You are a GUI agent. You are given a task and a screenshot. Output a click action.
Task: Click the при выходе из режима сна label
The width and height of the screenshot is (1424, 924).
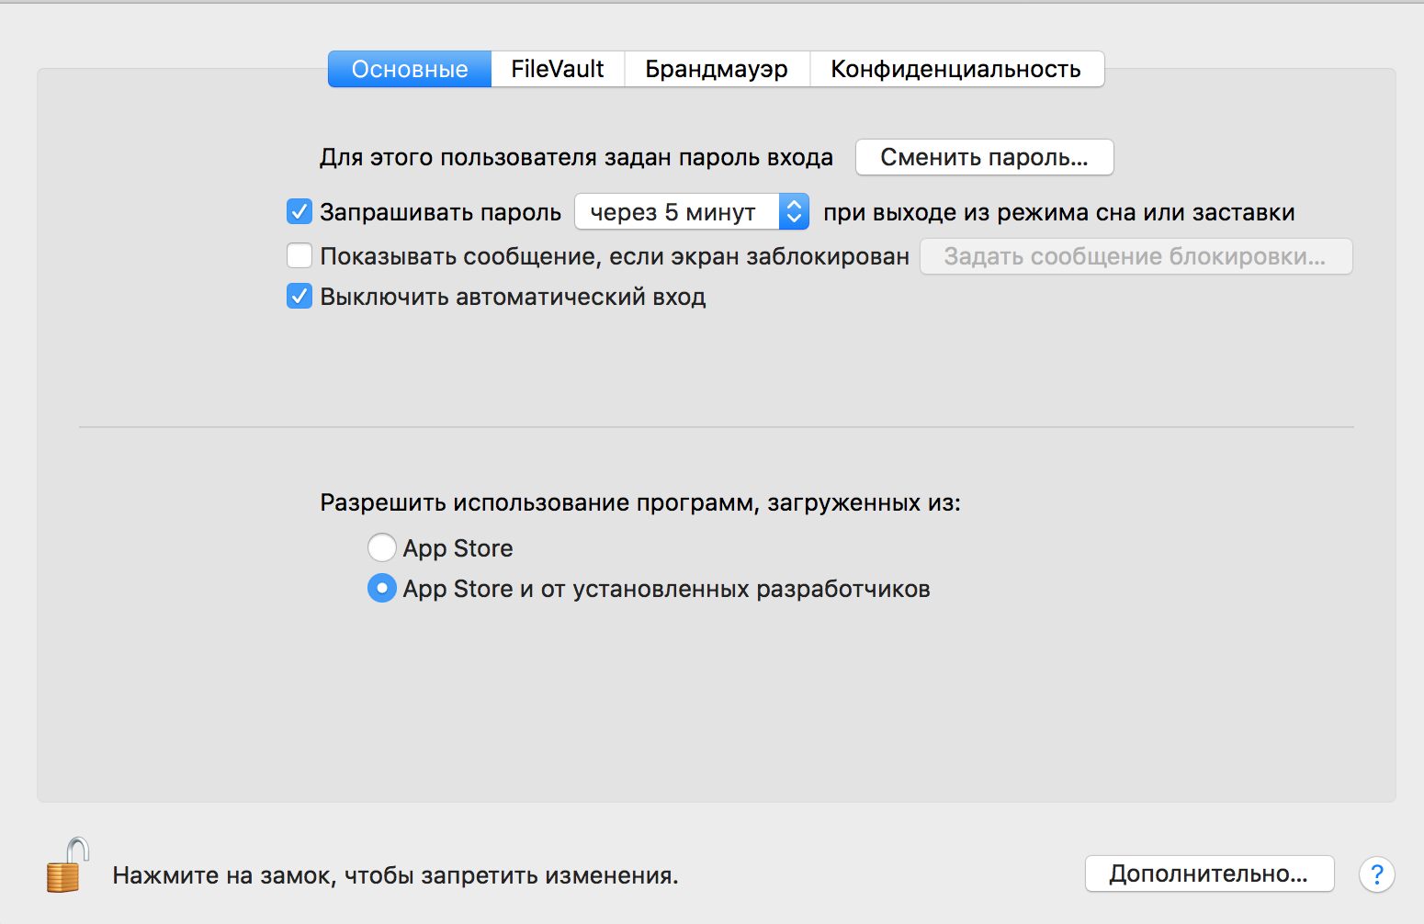click(x=1058, y=213)
